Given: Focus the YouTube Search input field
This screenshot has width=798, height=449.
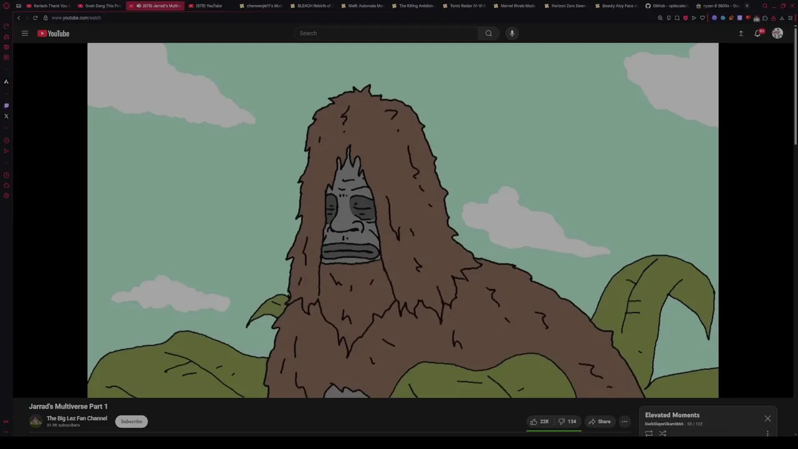Looking at the screenshot, I should point(387,33).
